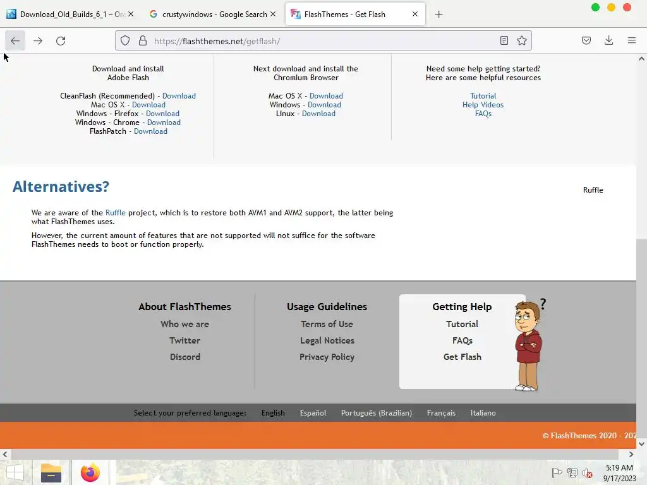Click the Alternatives? heading
Viewport: 647px width, 485px height.
(x=61, y=186)
